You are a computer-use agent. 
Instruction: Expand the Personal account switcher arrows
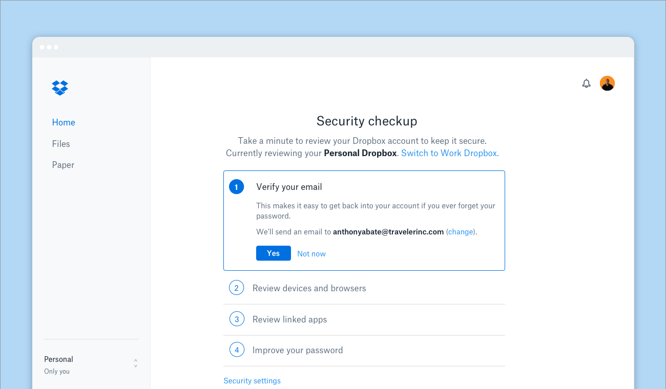tap(136, 363)
